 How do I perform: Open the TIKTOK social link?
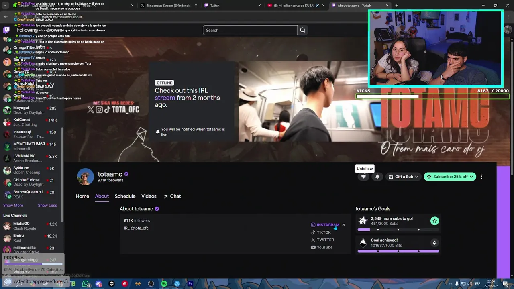tap(321, 232)
